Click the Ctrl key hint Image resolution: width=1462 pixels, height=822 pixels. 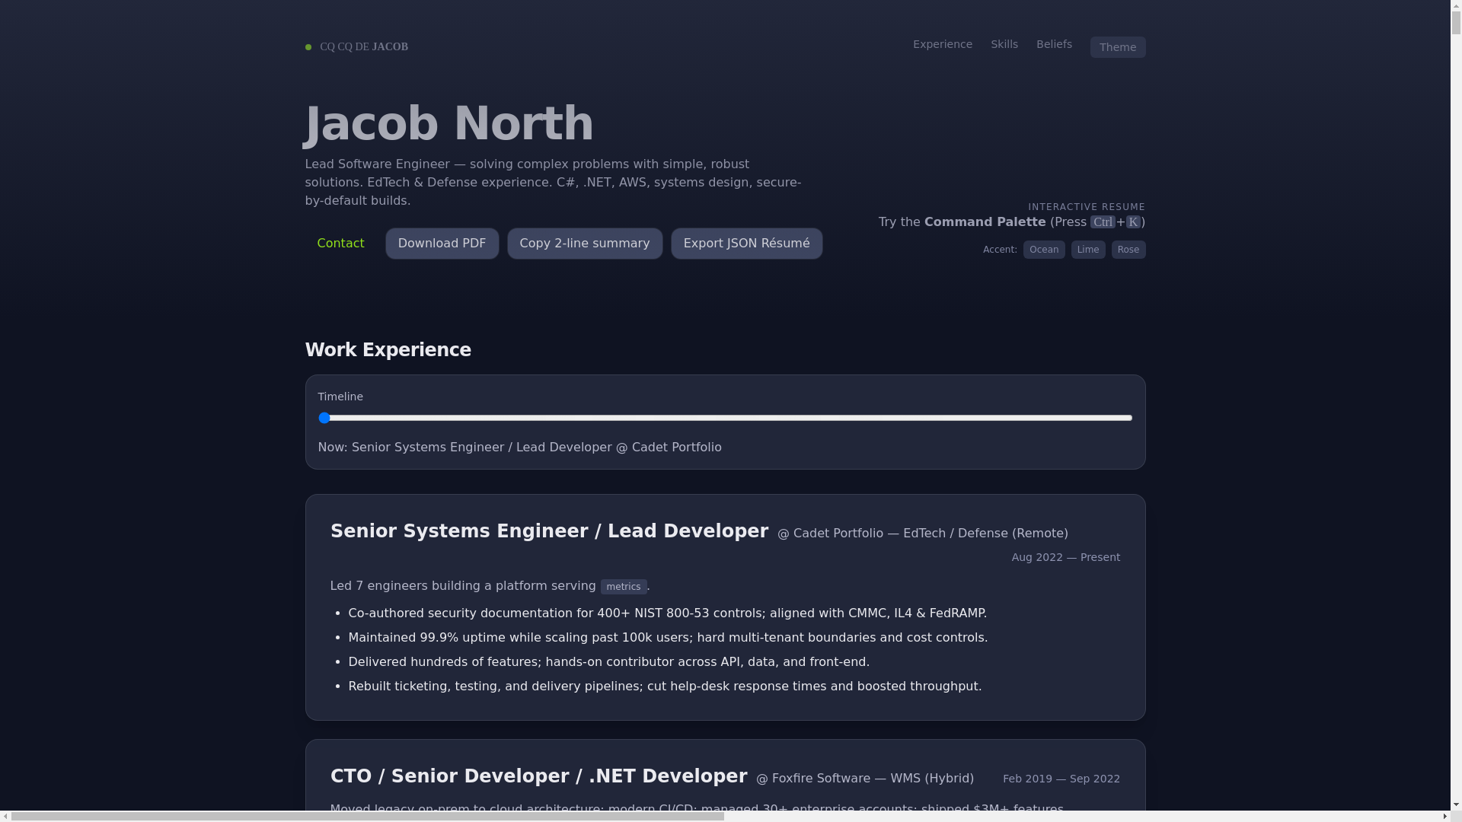(x=1102, y=222)
